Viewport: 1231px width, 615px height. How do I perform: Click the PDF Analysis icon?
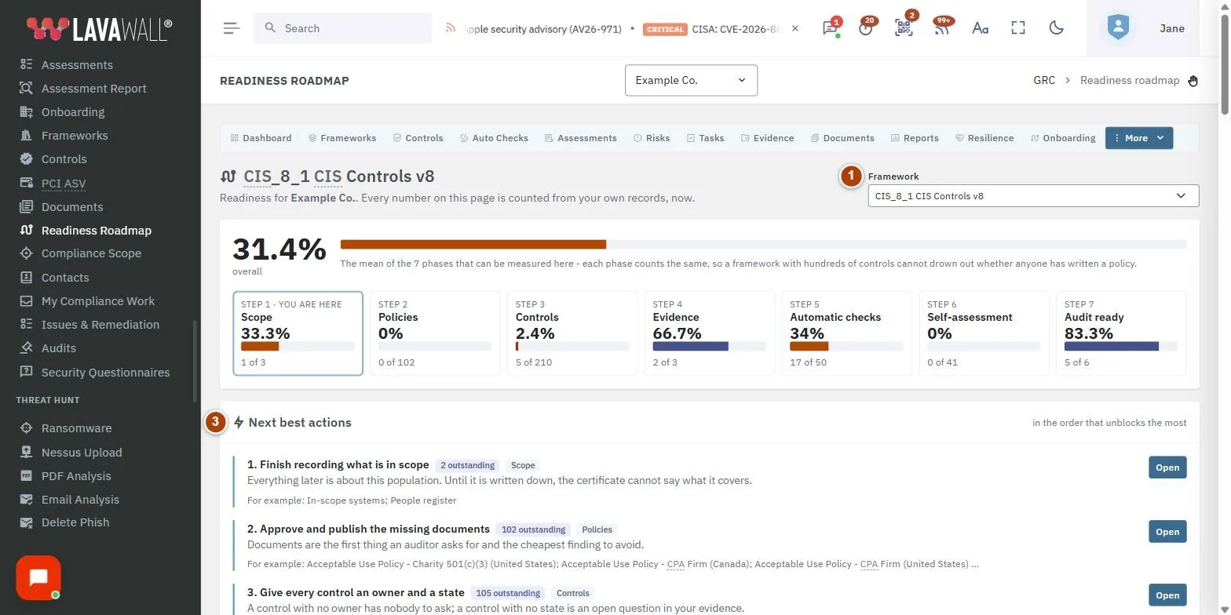(27, 475)
